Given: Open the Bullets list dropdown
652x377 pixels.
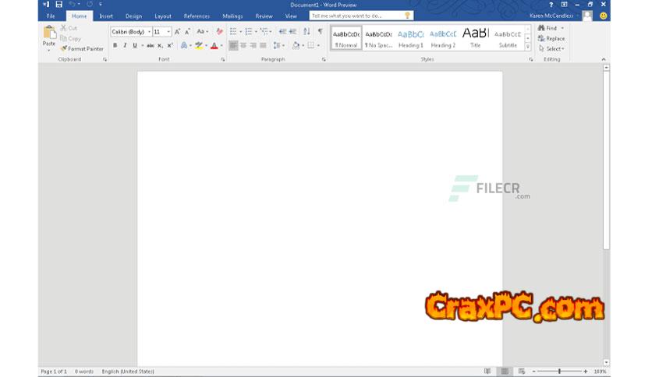Looking at the screenshot, I should pos(241,32).
